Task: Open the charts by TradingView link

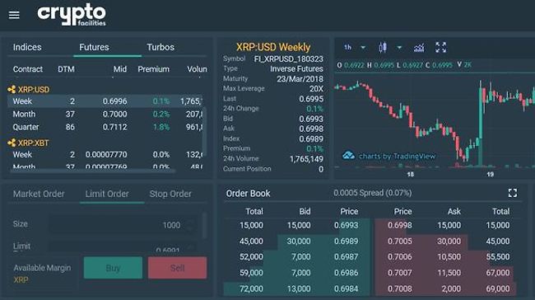Action: coord(389,156)
